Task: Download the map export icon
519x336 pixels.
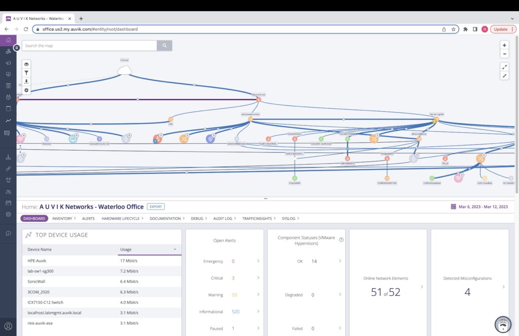Action: pos(26,82)
